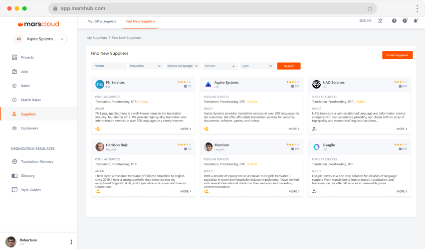
Task: Click the browser bookmark star icon
Action: click(370, 8)
